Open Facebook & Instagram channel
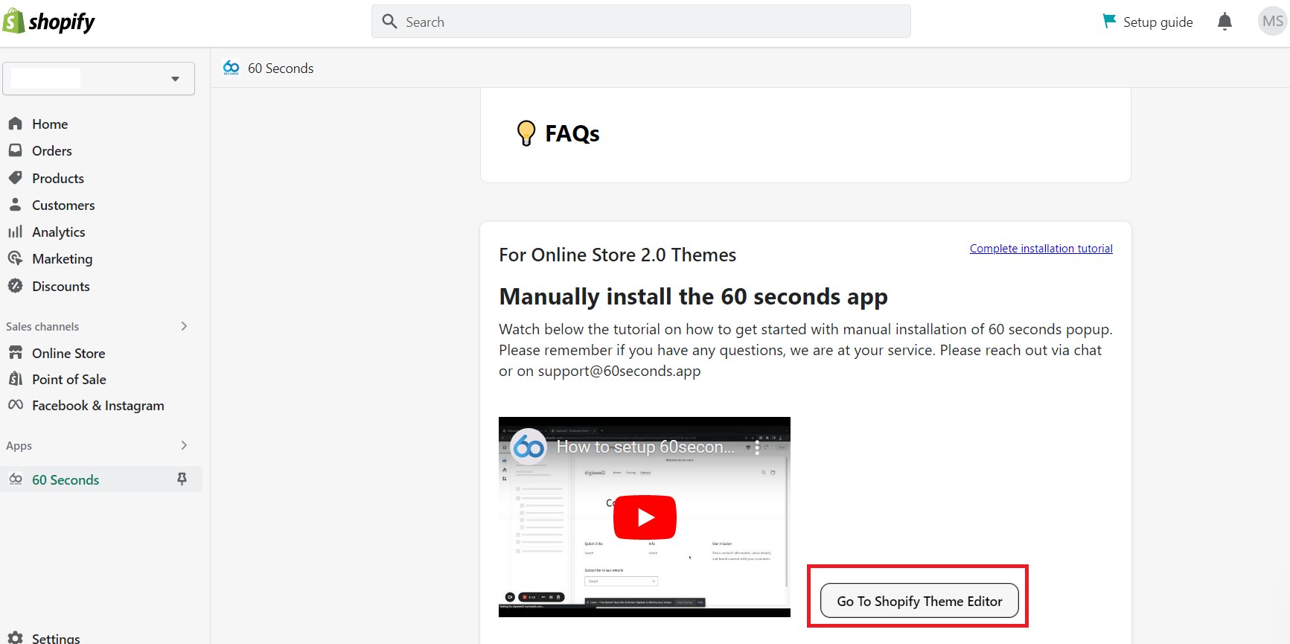Image resolution: width=1290 pixels, height=644 pixels. (x=98, y=406)
